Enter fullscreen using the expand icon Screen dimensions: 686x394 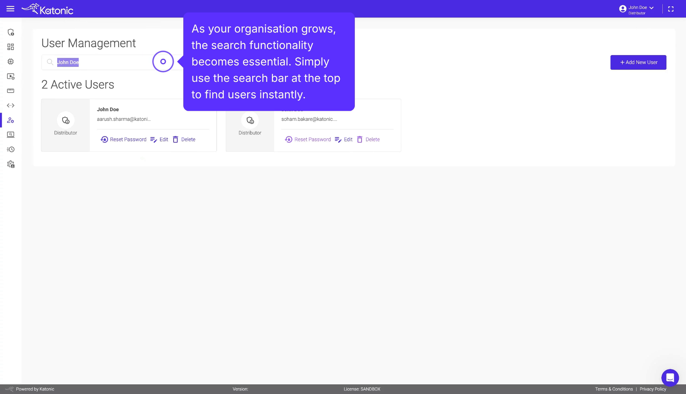click(x=671, y=9)
